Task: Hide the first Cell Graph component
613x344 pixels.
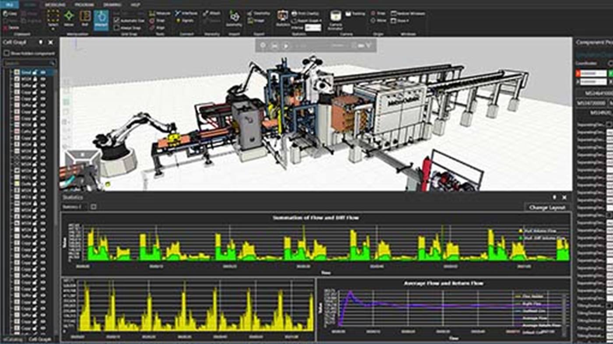Action: click(x=43, y=73)
